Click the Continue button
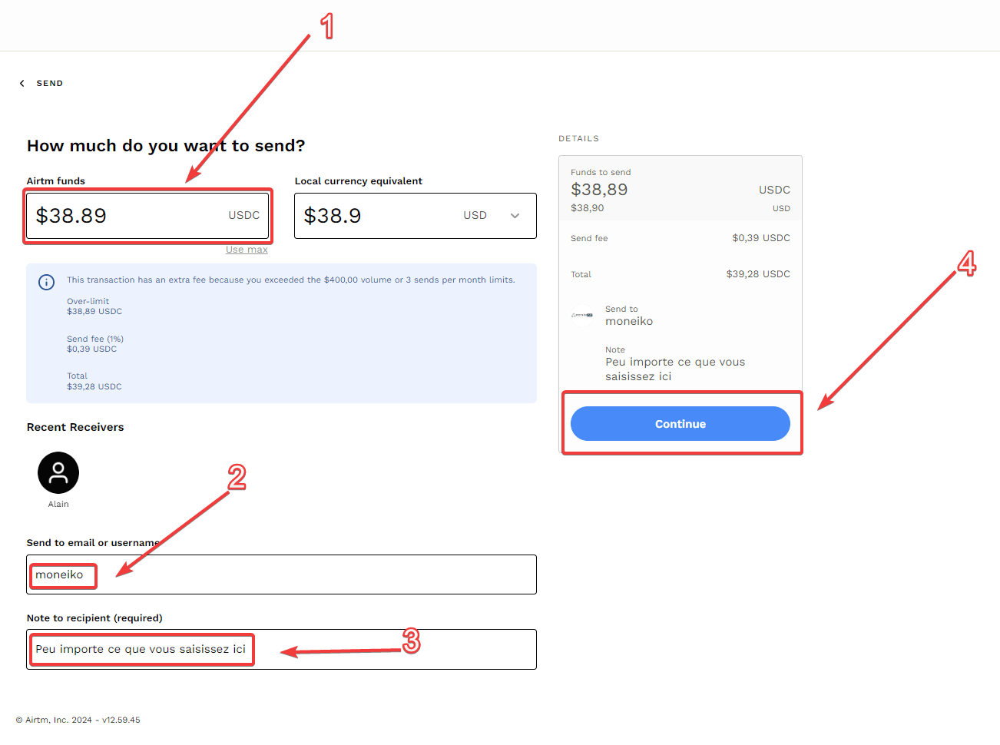 click(x=680, y=423)
